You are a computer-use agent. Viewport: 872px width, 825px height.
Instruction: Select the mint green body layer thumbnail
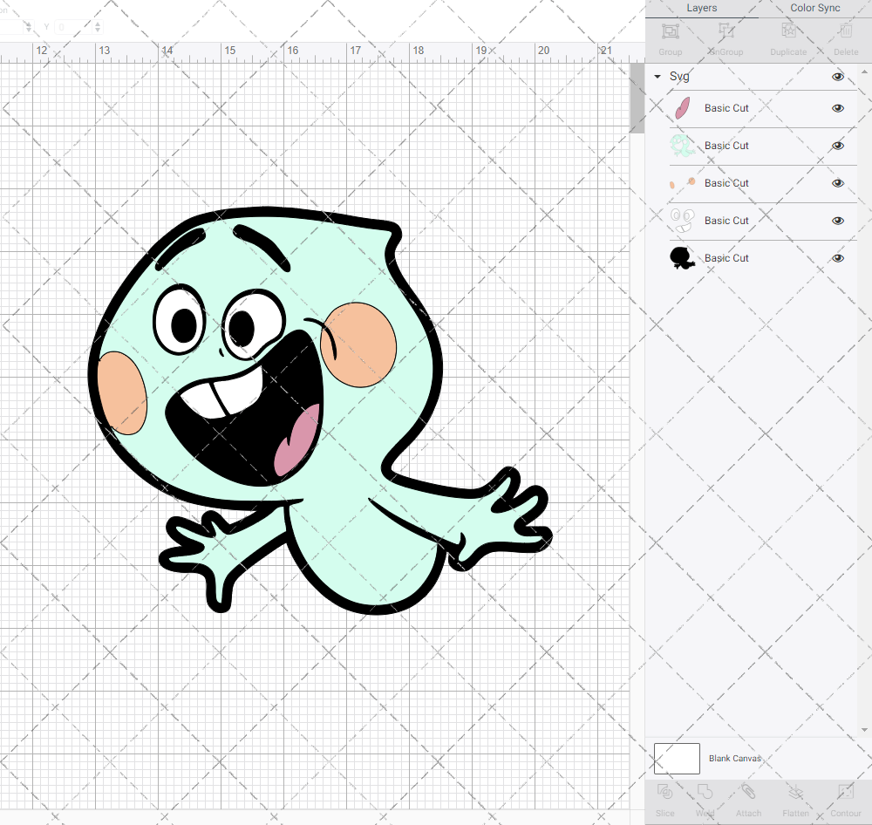click(x=683, y=146)
